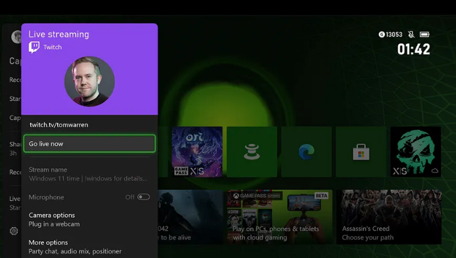456x258 pixels.
Task: Launch the Sea of Thieves tile
Action: pos(415,152)
